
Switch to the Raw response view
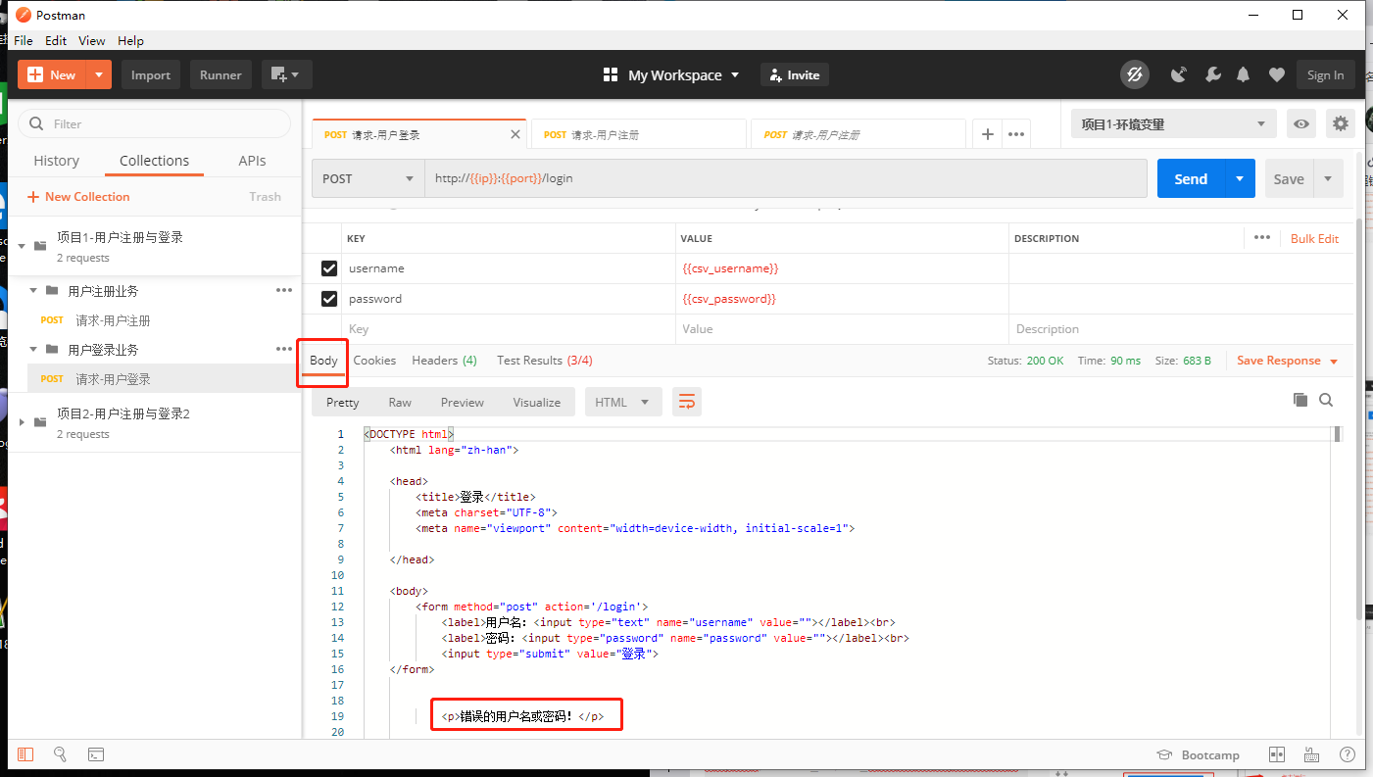coord(400,402)
